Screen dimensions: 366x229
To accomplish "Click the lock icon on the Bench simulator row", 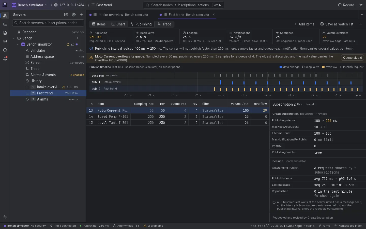I will pos(72,44).
